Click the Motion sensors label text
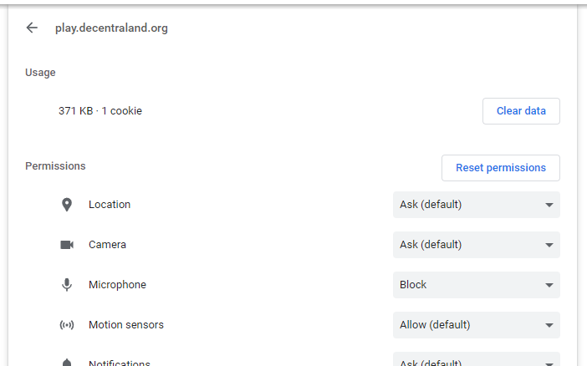 click(x=126, y=325)
